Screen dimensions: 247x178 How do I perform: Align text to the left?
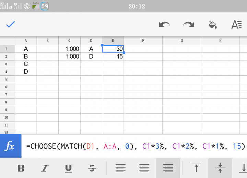point(120,168)
